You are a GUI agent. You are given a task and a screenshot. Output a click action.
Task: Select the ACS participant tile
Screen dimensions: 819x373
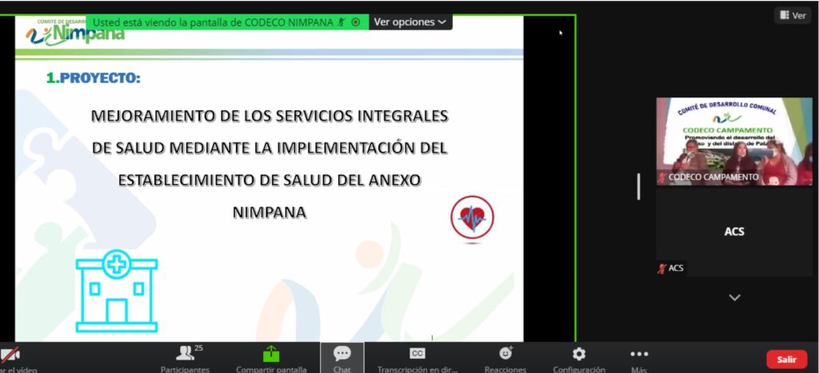(733, 232)
